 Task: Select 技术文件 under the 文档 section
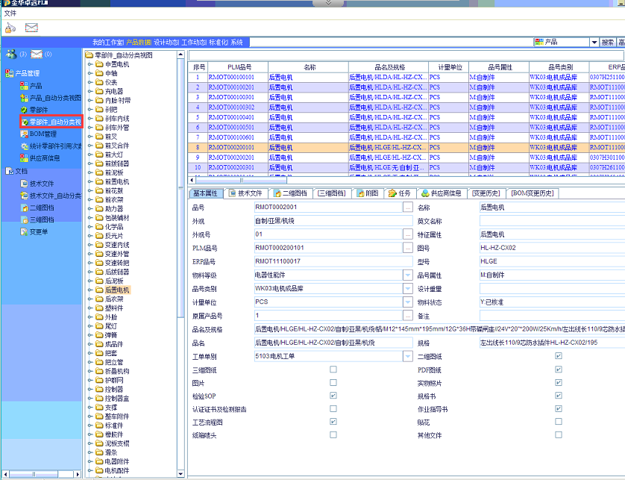41,183
